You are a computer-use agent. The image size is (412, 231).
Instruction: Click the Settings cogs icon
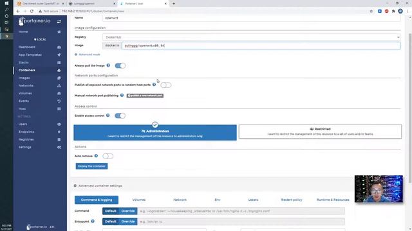[x=59, y=147]
